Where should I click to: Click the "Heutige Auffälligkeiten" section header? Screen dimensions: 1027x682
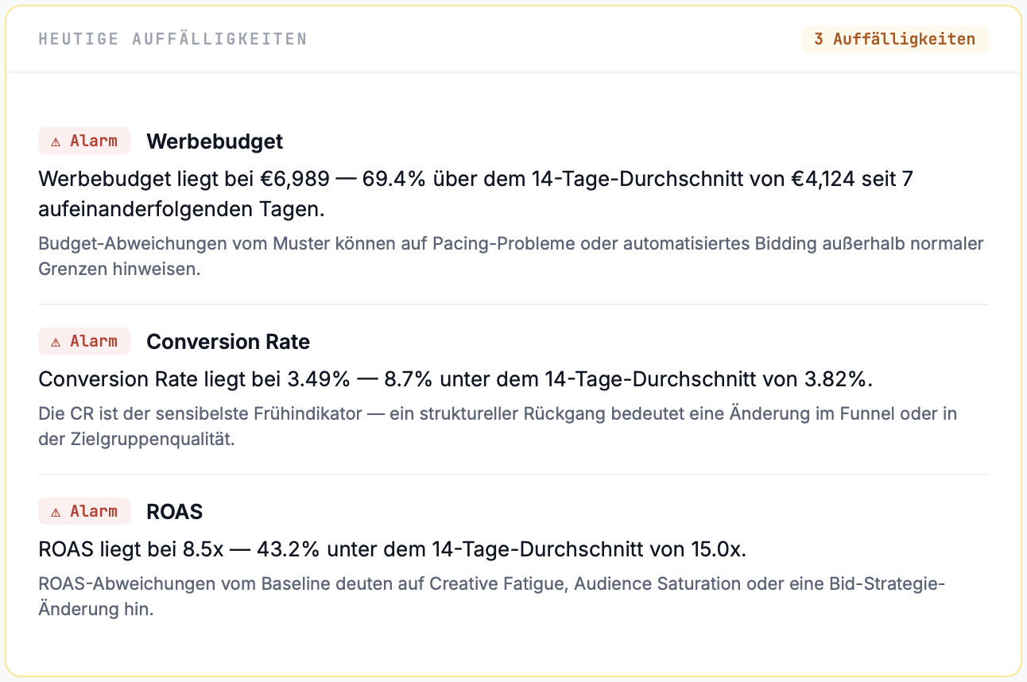point(172,39)
